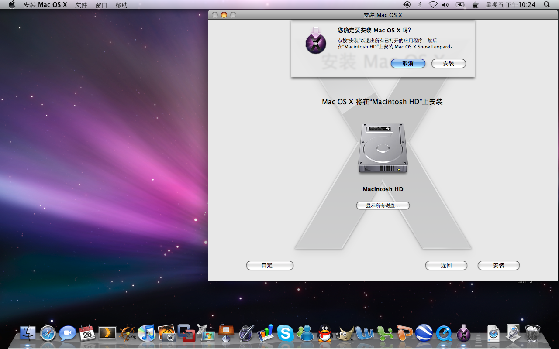
Task: Open Pages from the Dock
Action: (x=246, y=333)
